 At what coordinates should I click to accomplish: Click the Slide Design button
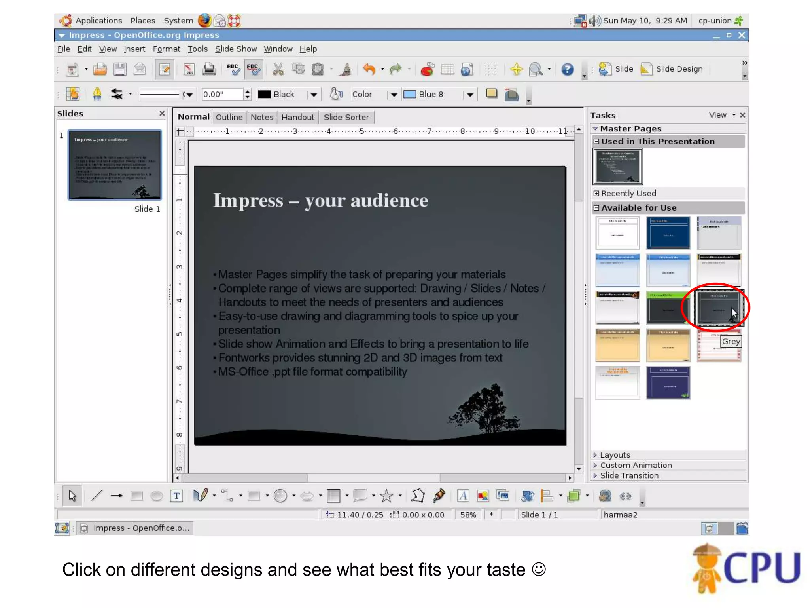pos(672,69)
